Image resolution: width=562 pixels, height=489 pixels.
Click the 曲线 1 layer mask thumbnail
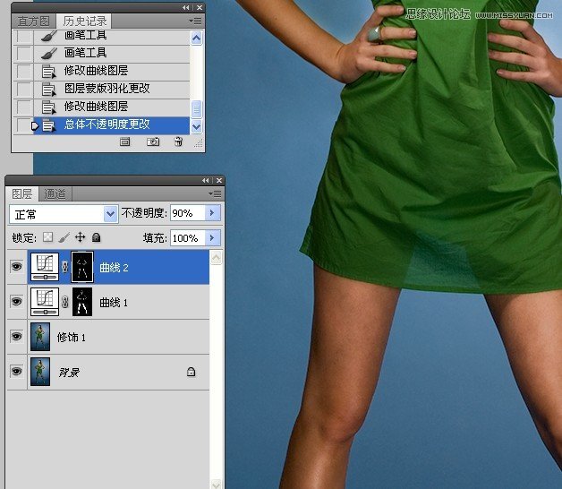click(x=81, y=302)
